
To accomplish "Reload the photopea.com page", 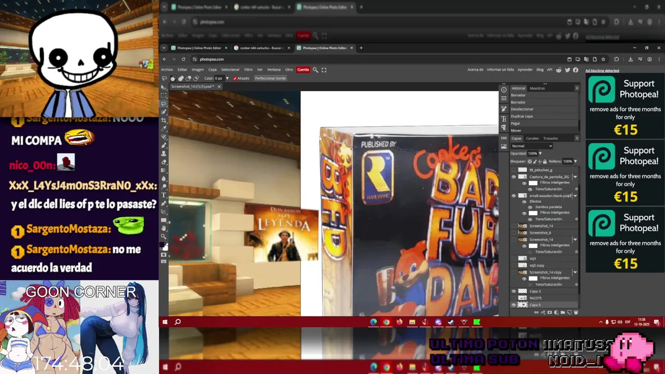I will [183, 59].
